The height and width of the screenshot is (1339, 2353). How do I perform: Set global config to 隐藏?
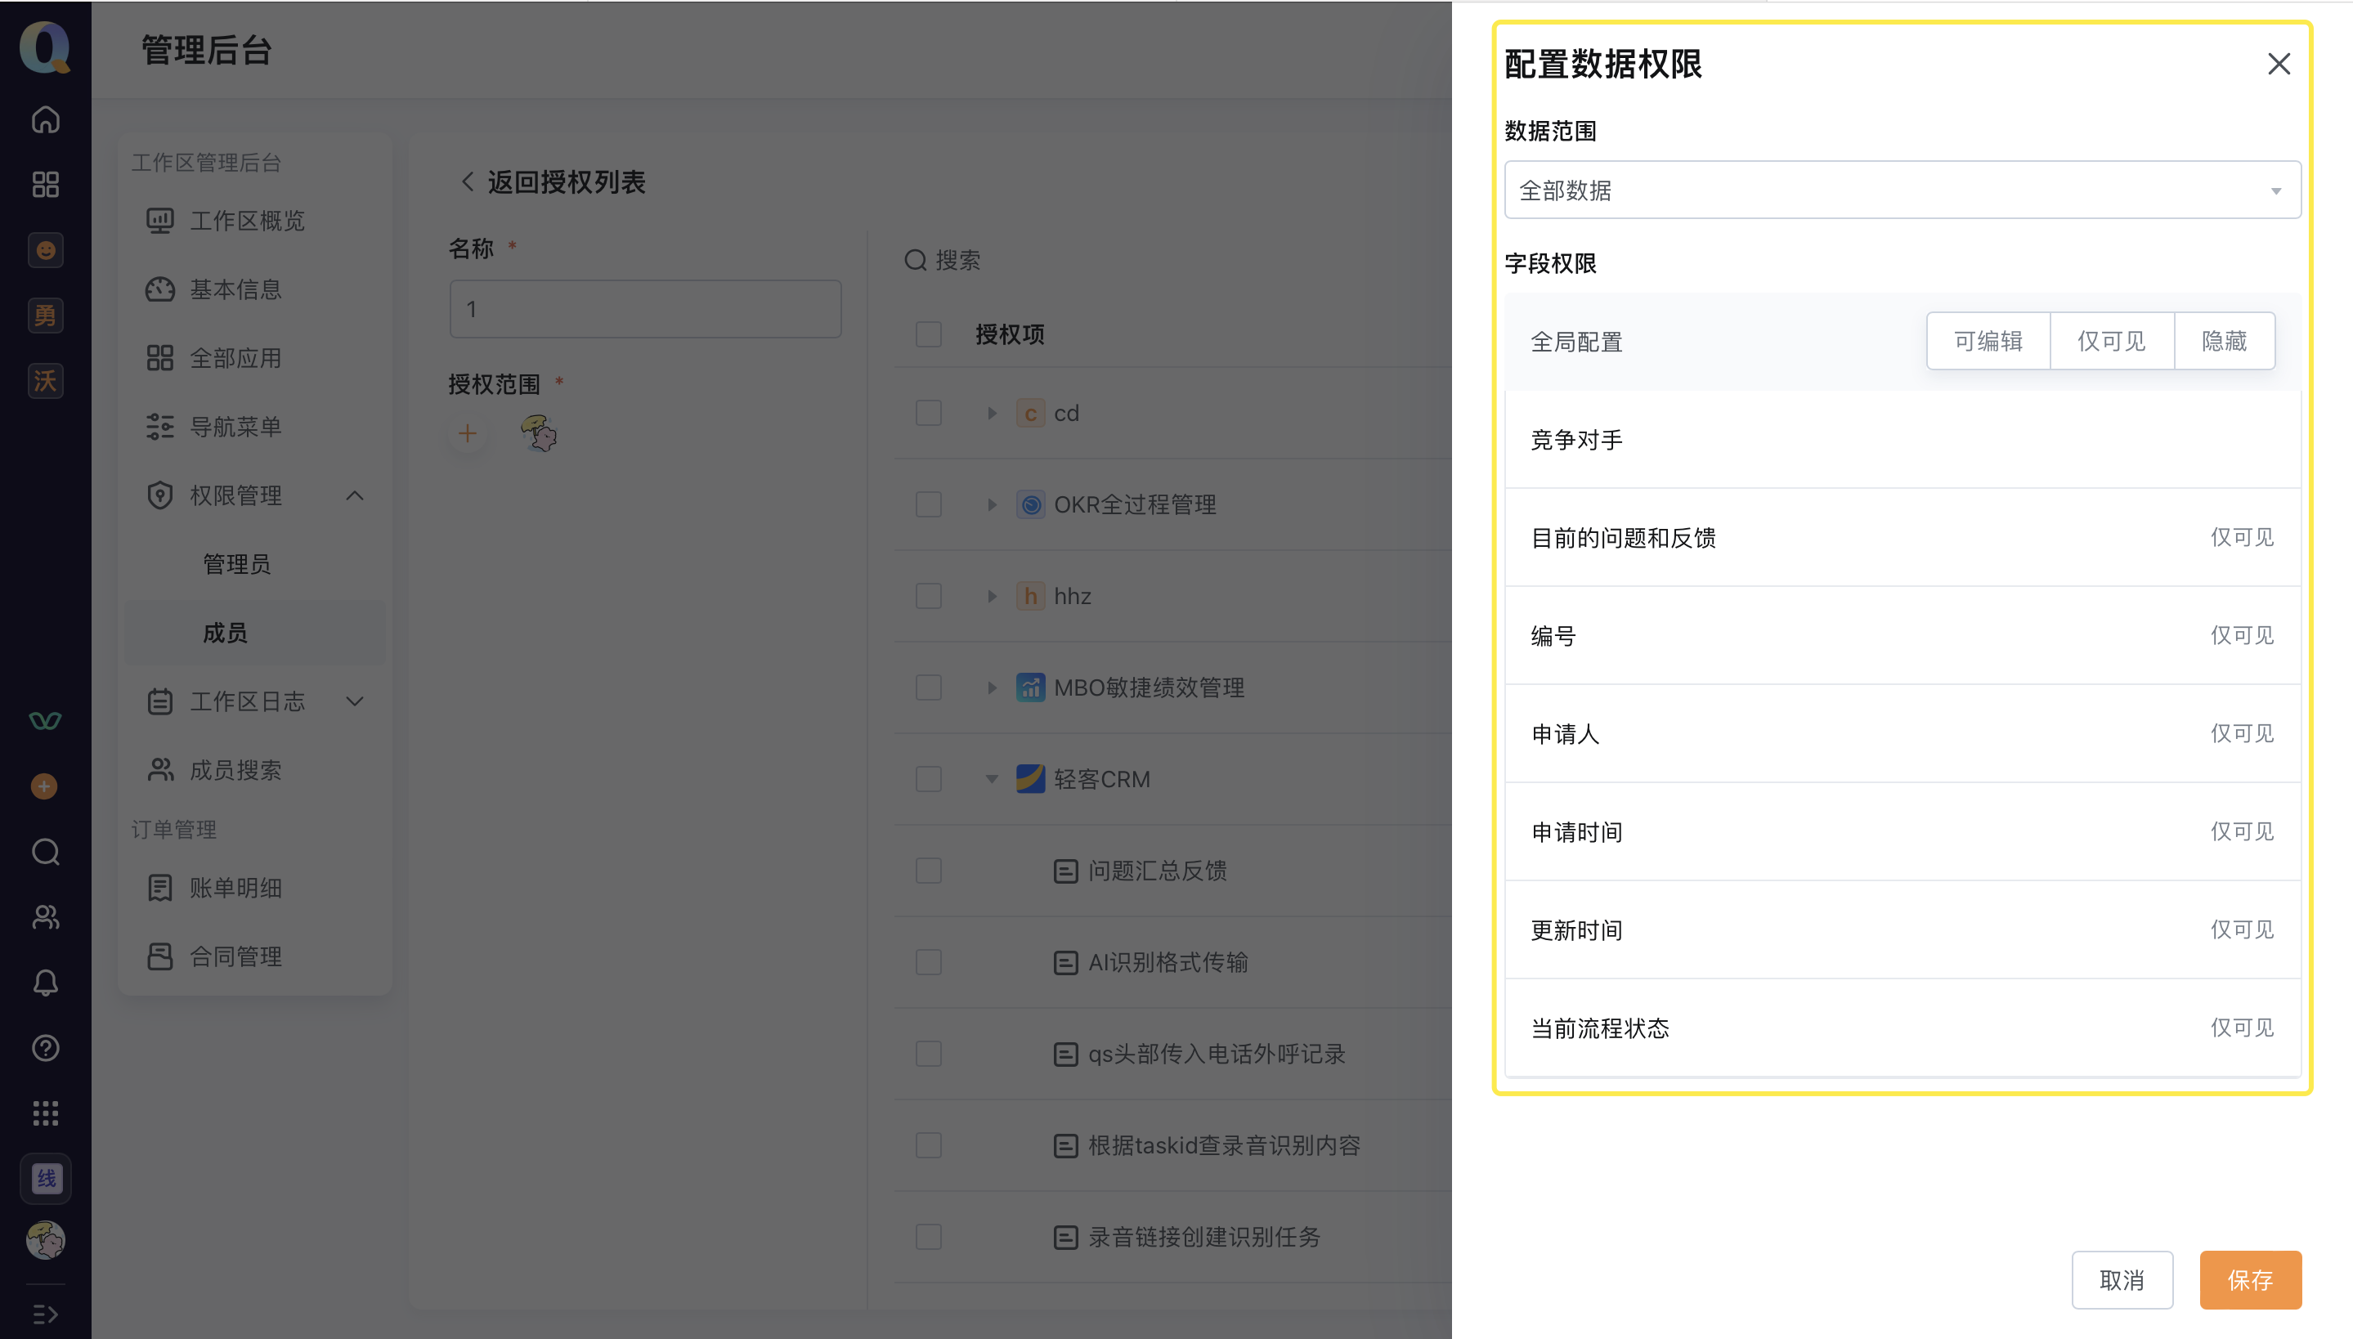pyautogui.click(x=2225, y=341)
